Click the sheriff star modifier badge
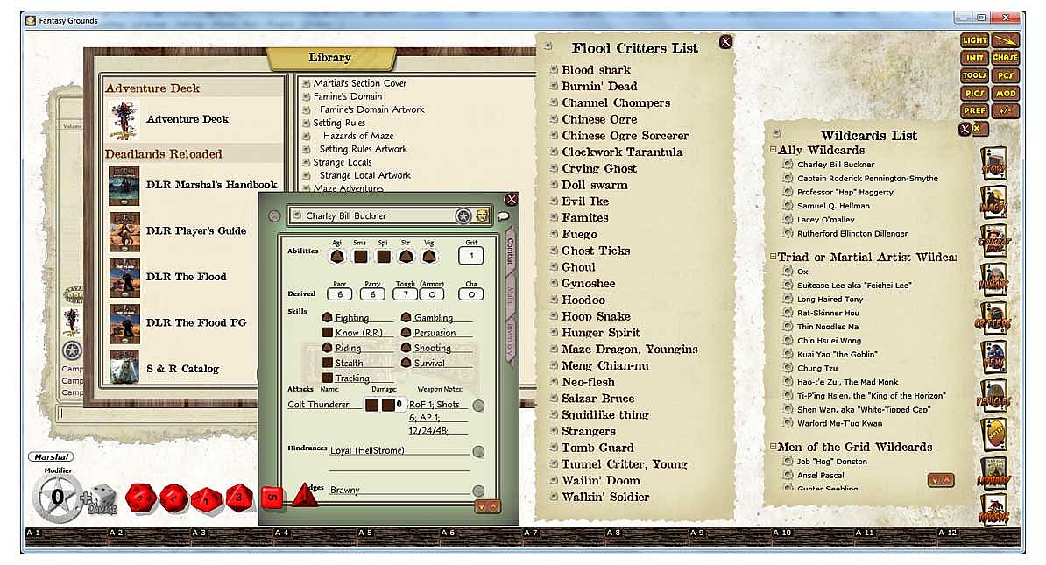 pos(58,498)
